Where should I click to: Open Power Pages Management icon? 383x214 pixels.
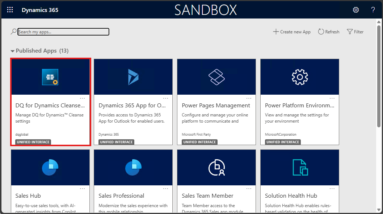[x=216, y=77]
